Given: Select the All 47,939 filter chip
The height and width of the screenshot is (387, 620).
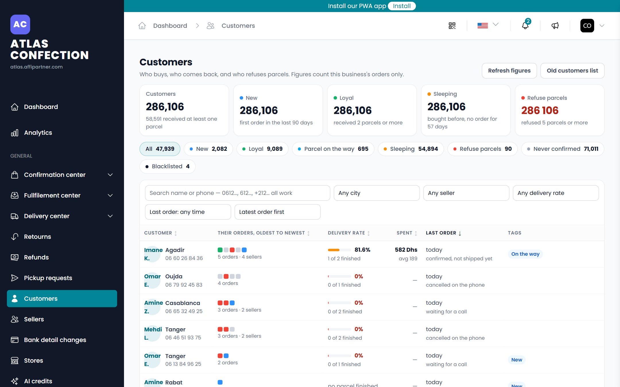Looking at the screenshot, I should point(160,149).
